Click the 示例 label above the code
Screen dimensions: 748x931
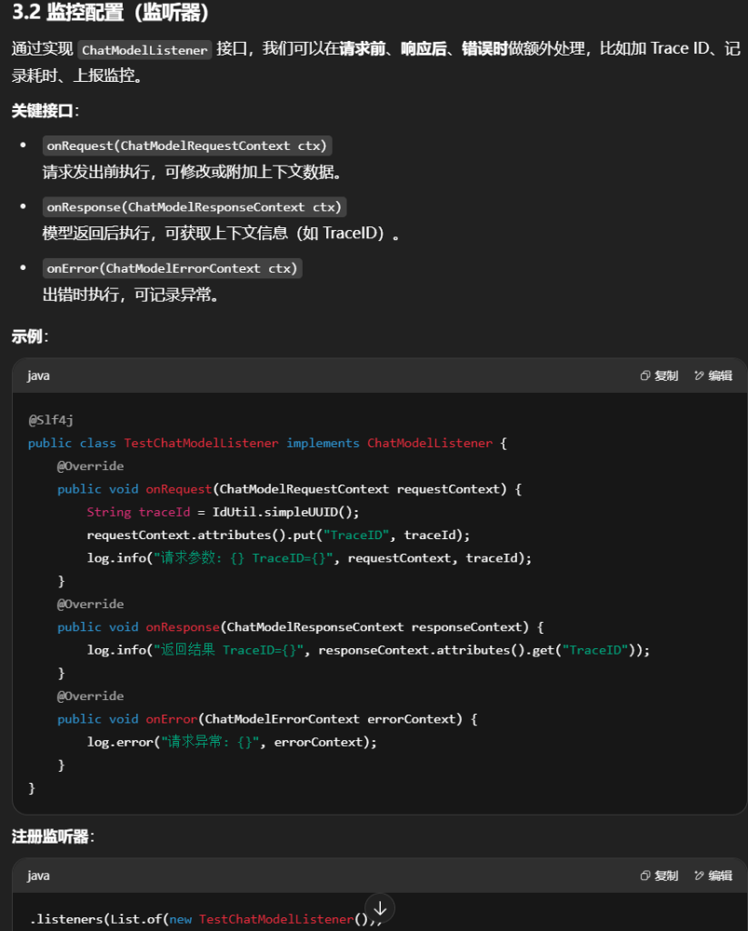(x=29, y=336)
